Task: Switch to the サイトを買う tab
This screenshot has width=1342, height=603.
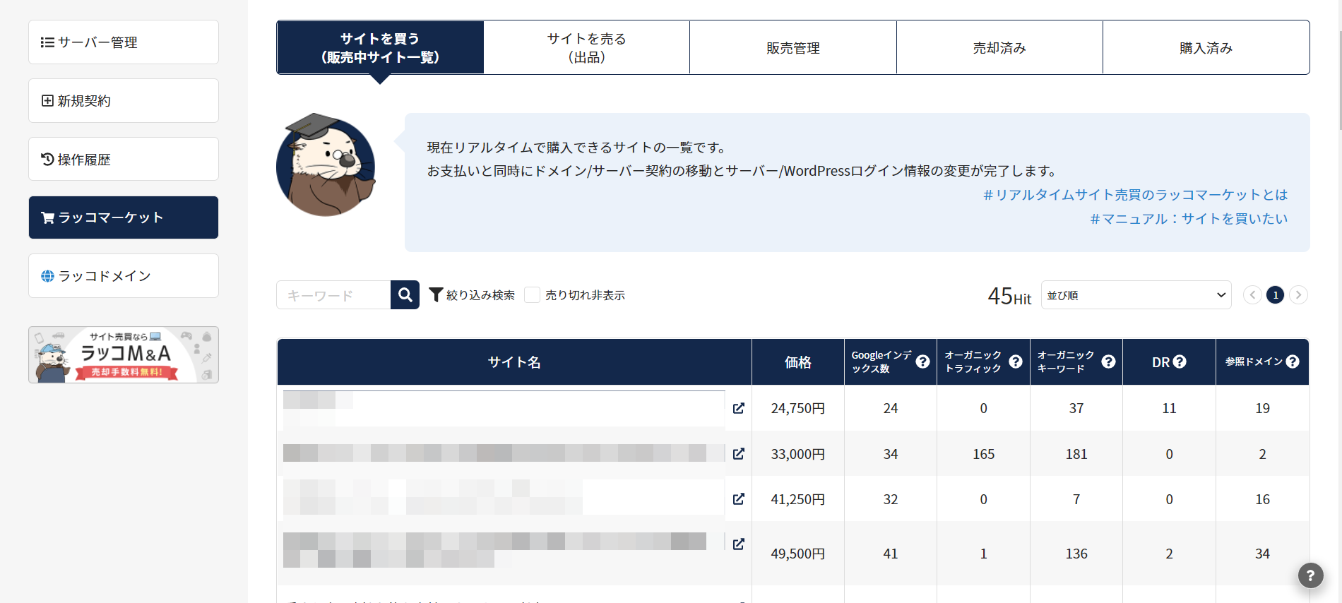Action: pyautogui.click(x=380, y=47)
